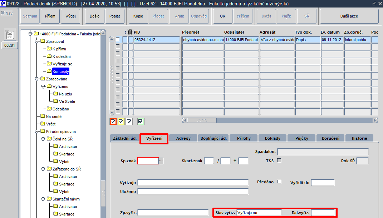Select the Koncepty tree item
Image resolution: width=383 pixels, height=218 pixels.
(x=61, y=71)
